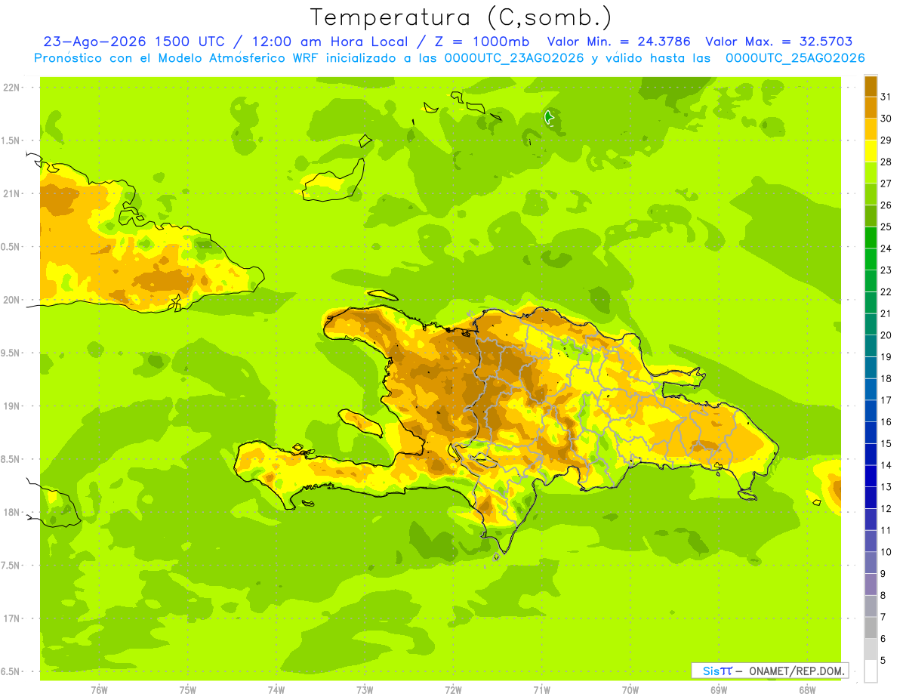
Task: Click the '18N' latitude label
Action: pyautogui.click(x=11, y=512)
